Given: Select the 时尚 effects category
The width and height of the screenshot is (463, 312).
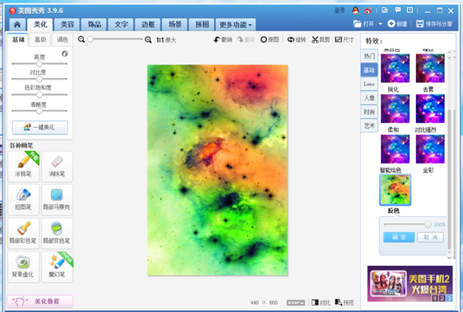Looking at the screenshot, I should 369,112.
